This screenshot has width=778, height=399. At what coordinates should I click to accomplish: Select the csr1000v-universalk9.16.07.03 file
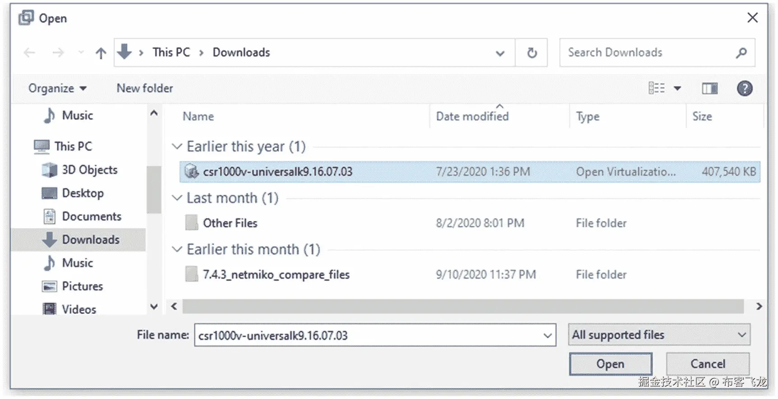pyautogui.click(x=277, y=172)
